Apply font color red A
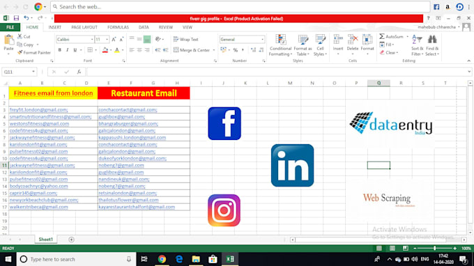The image size is (474, 266). click(x=116, y=50)
